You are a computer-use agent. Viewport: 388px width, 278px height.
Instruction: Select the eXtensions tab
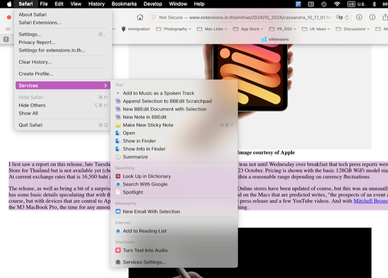click(275, 39)
